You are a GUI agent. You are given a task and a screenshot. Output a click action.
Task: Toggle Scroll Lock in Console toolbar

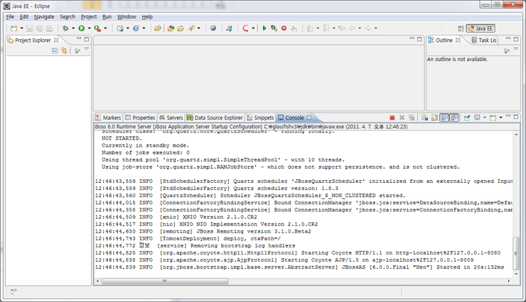434,118
